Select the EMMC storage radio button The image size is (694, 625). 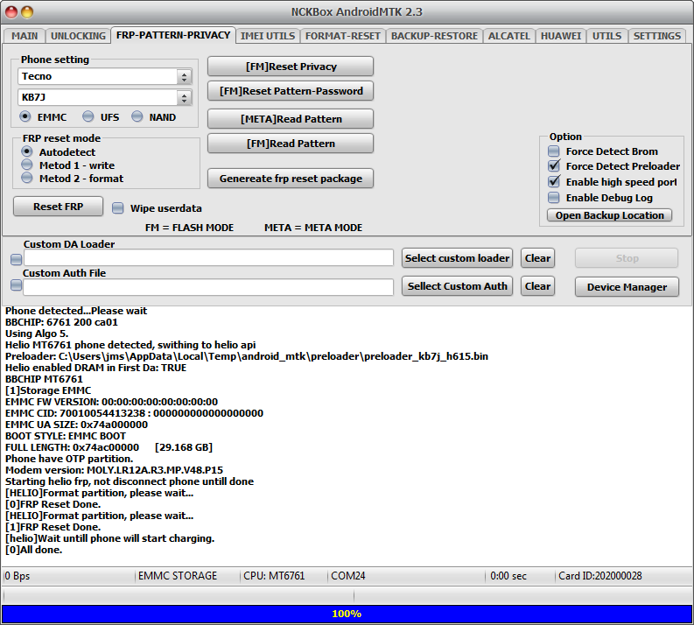click(25, 116)
